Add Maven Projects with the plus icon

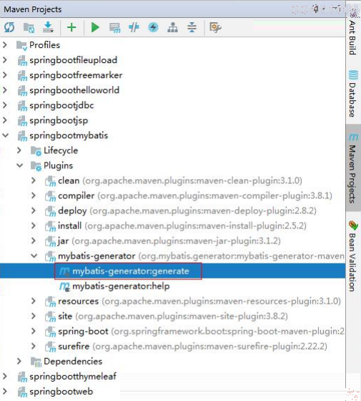(71, 27)
